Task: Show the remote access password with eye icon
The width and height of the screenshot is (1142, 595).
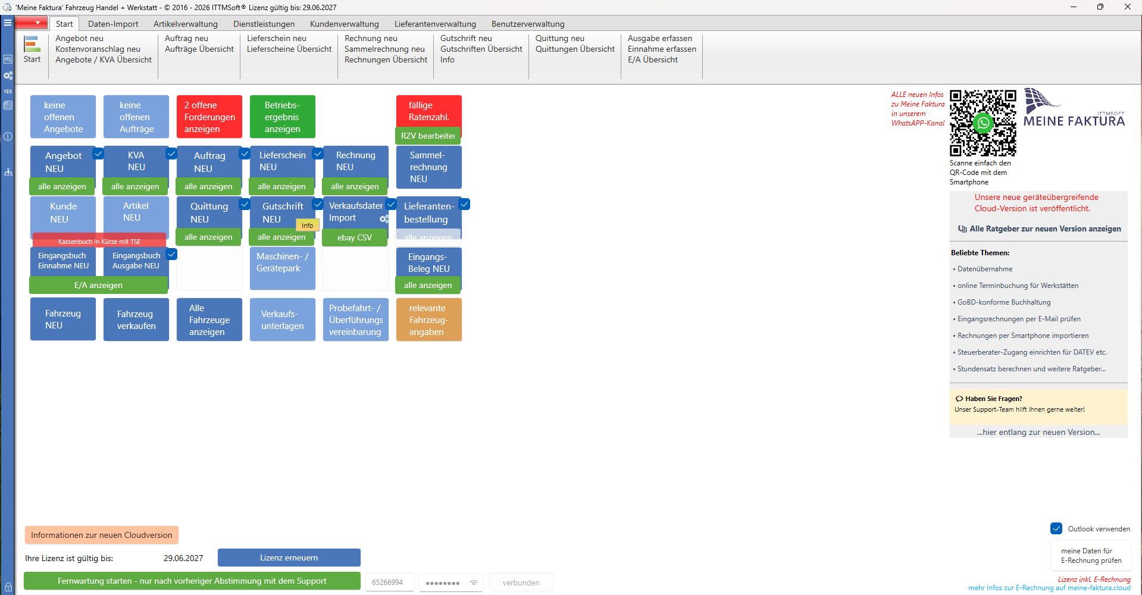Action: [x=474, y=583]
